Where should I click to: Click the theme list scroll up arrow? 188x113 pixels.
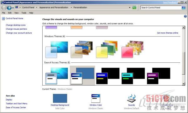click(x=183, y=27)
